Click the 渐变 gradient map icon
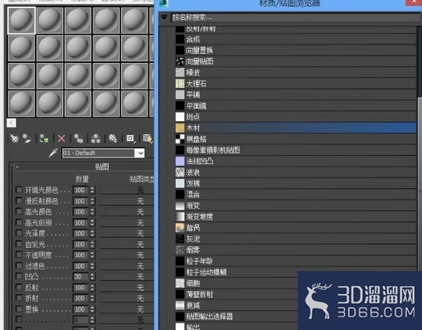 click(180, 206)
